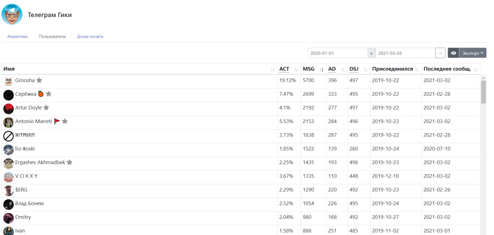Switch to the Аналитика tab
The height and width of the screenshot is (235, 494).
tap(17, 37)
